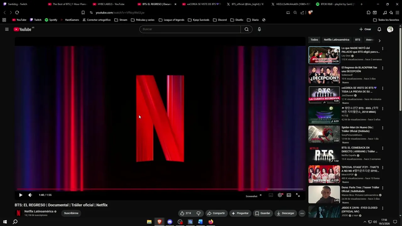Screen dimensions: 402x226
Task: Open Firefox from the taskbar
Action: click(211, 222)
